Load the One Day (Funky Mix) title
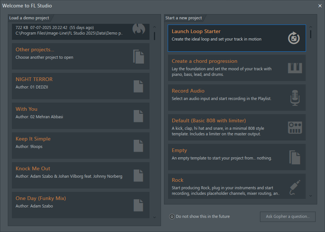This screenshot has width=325, height=232. click(x=41, y=199)
